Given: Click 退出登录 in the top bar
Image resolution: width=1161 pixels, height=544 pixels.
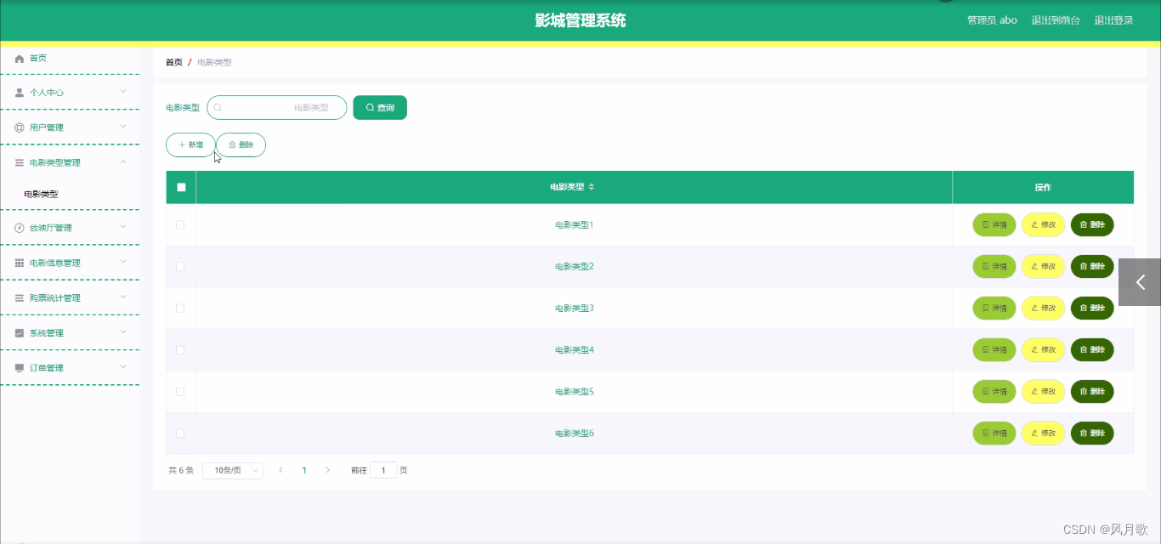Looking at the screenshot, I should pyautogui.click(x=1113, y=20).
